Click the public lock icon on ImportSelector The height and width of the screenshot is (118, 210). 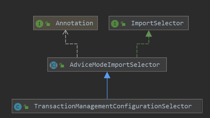pos(123,24)
